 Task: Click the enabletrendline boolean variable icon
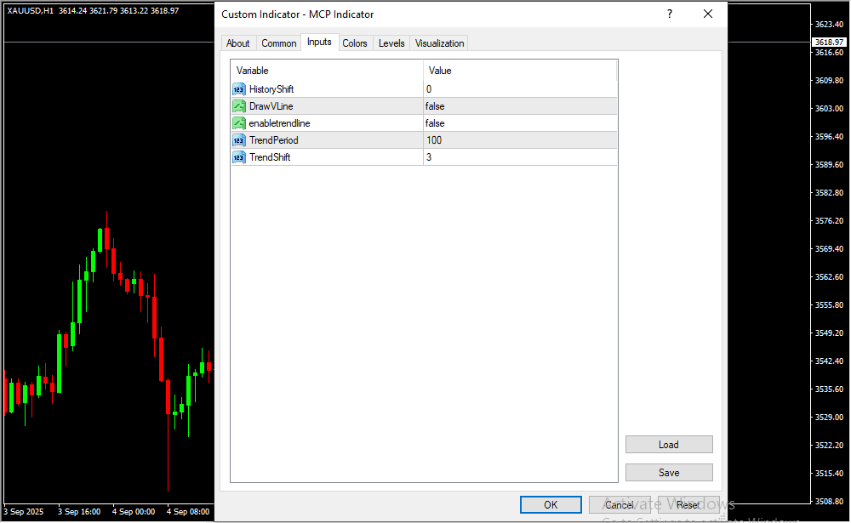[239, 123]
